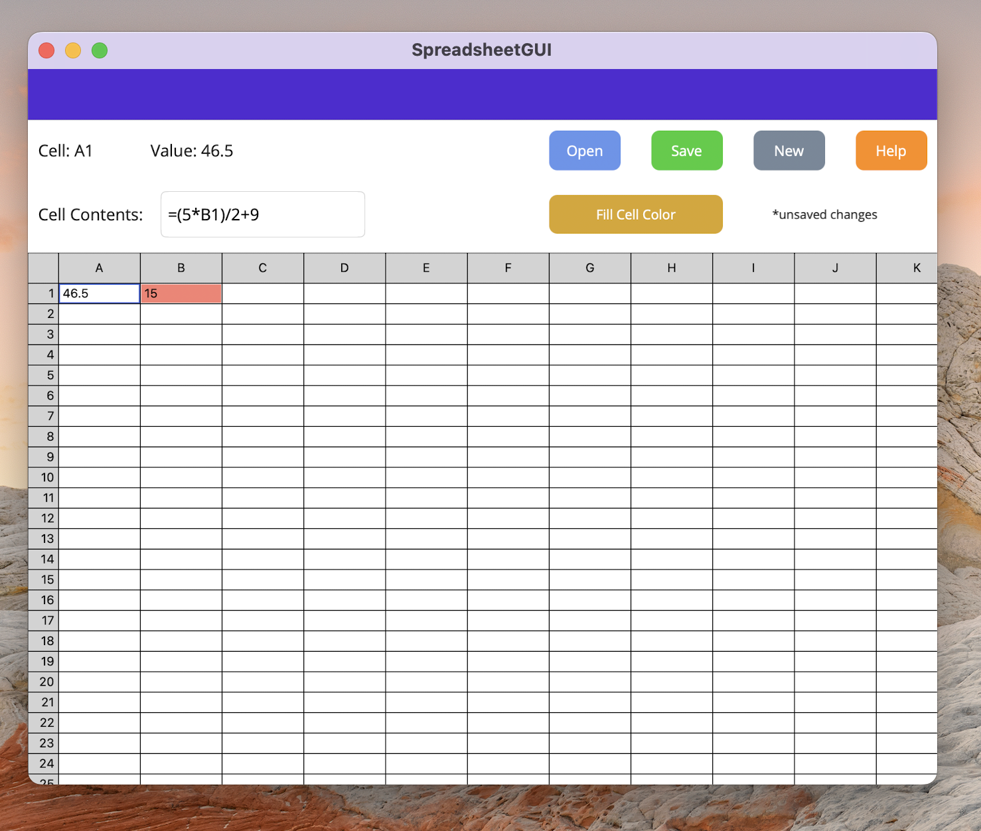Click row header 20
Screen dimensions: 981x831
(x=44, y=682)
